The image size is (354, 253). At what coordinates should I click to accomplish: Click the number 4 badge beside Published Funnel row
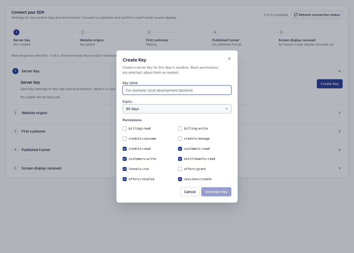coord(15,150)
